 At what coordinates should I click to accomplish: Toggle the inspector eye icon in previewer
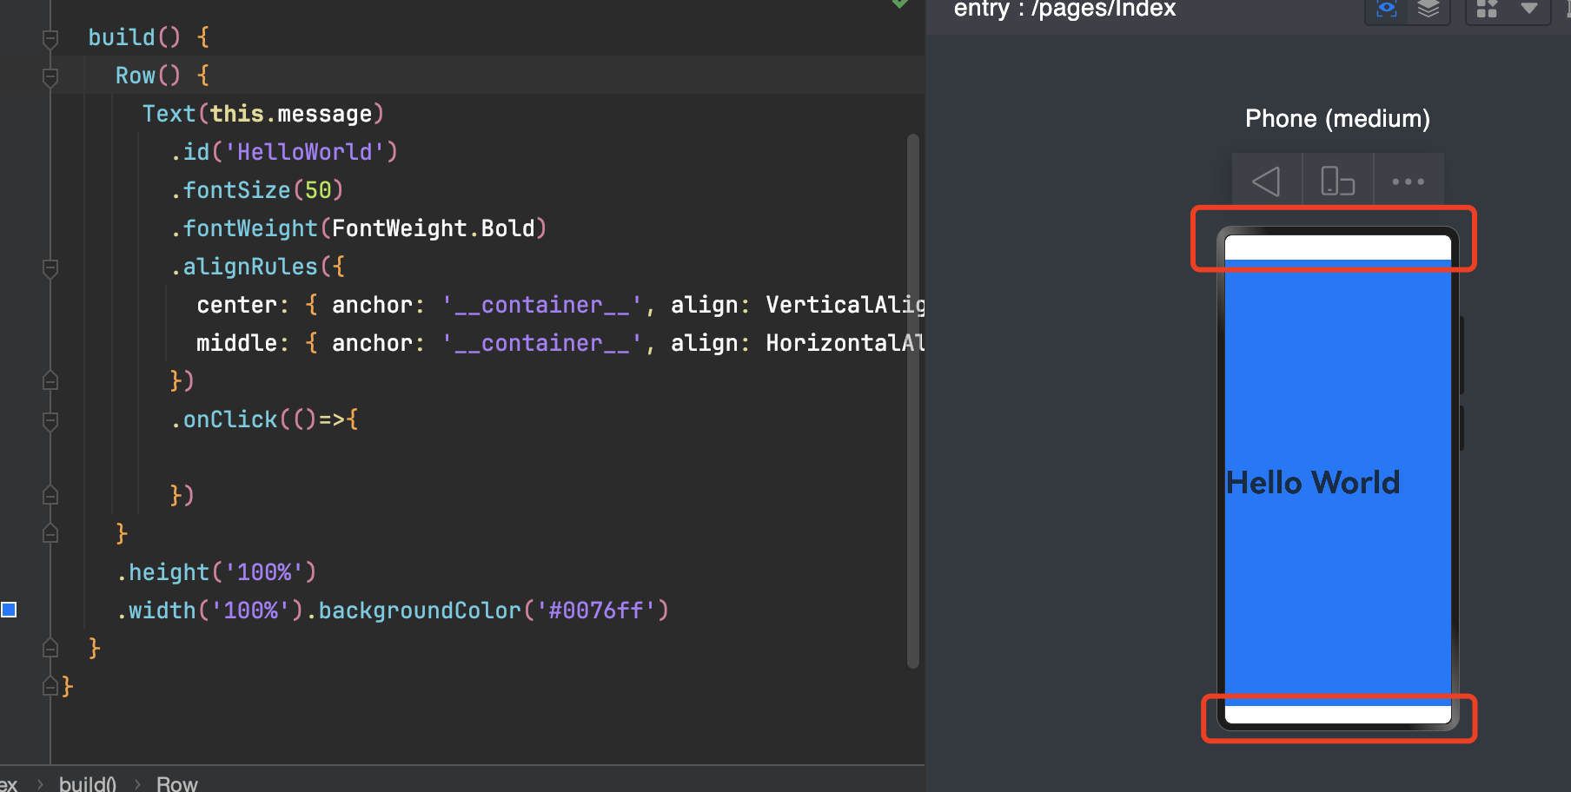pos(1387,9)
